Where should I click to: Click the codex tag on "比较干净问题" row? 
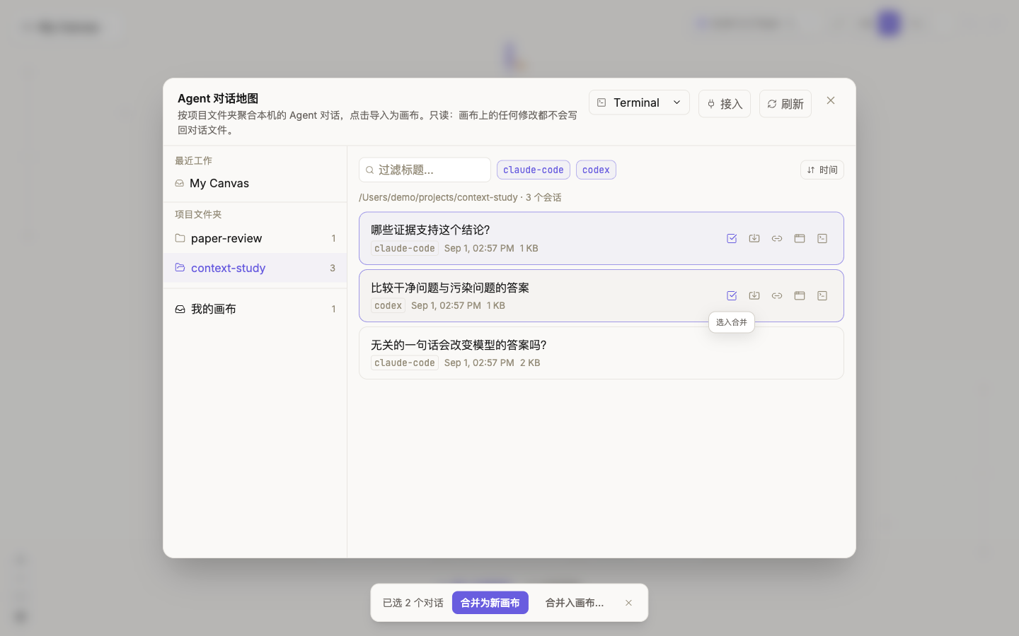point(388,305)
